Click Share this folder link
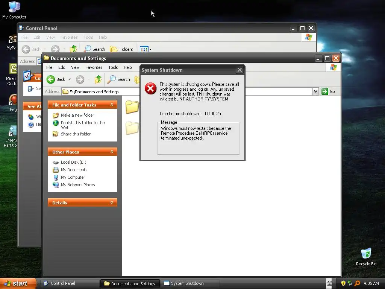 (x=76, y=134)
